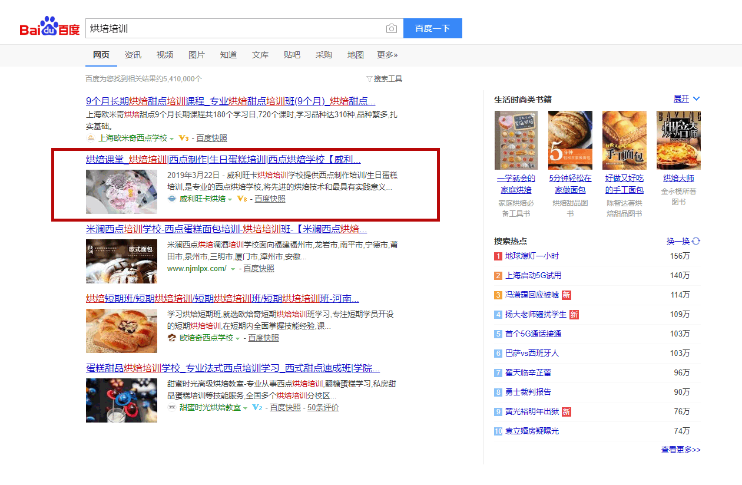
Task: Open the 米澜西点培训学校 result title
Action: [x=227, y=229]
